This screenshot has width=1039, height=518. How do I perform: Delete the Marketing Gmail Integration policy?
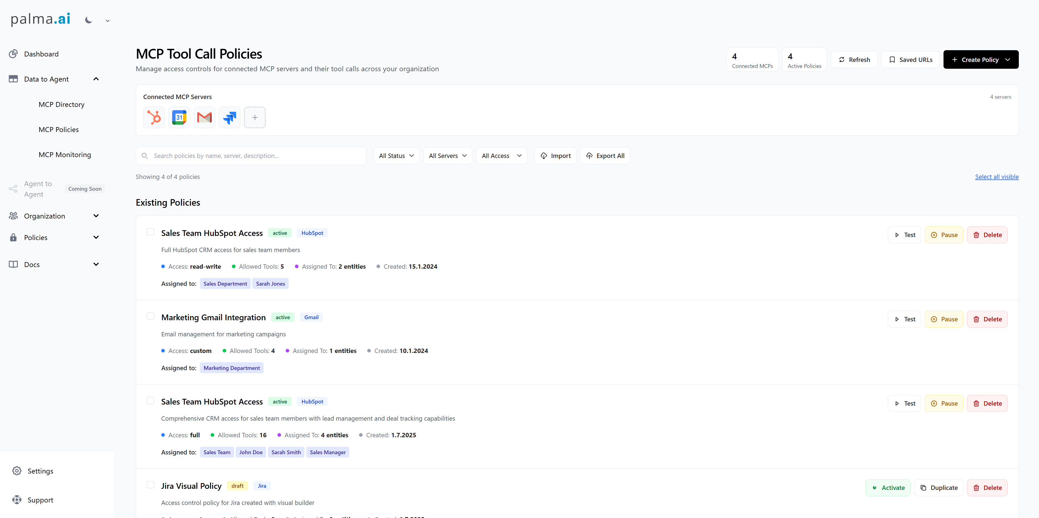[987, 319]
